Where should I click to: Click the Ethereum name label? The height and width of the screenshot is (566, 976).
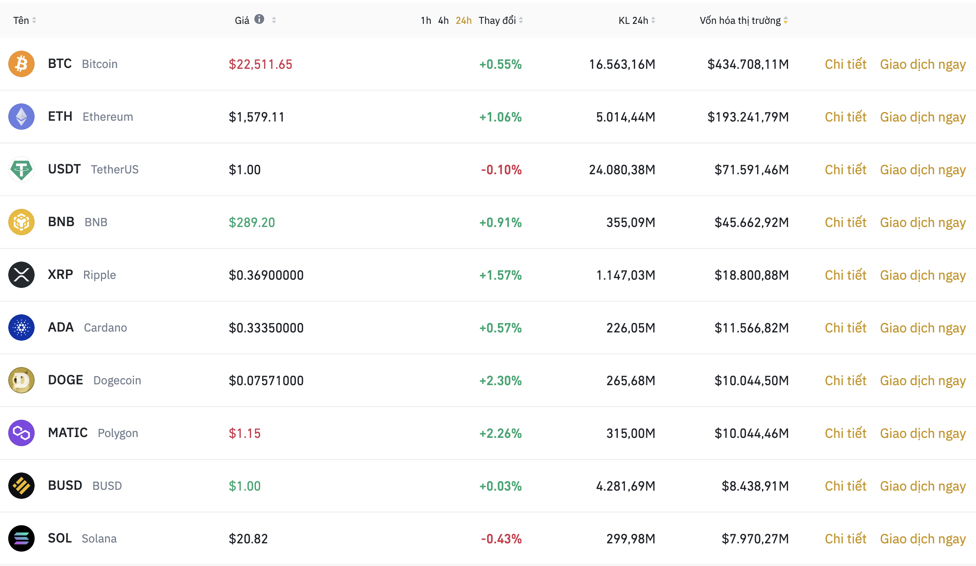click(x=108, y=117)
